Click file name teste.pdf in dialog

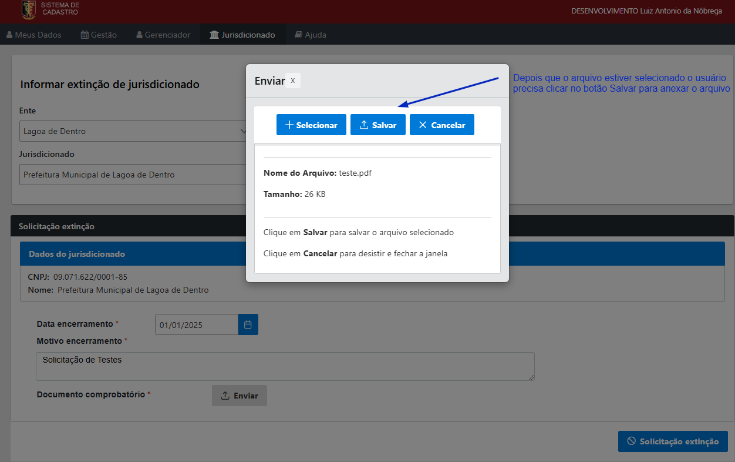pyautogui.click(x=355, y=173)
